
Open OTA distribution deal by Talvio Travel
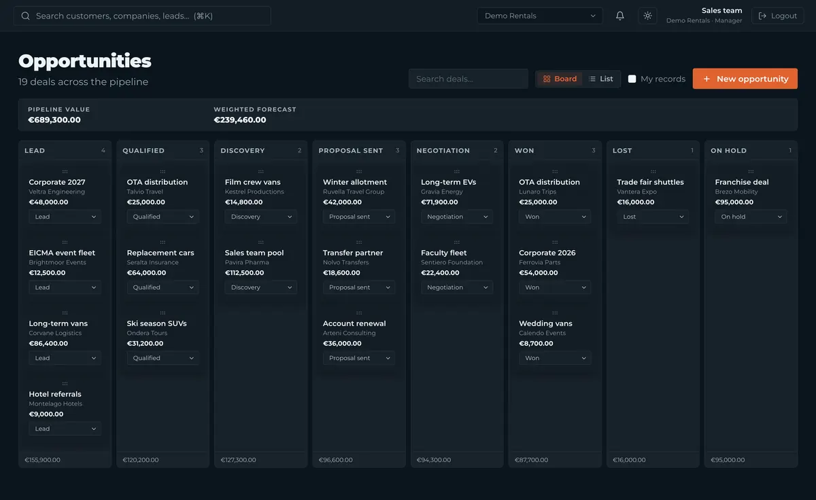(x=157, y=182)
